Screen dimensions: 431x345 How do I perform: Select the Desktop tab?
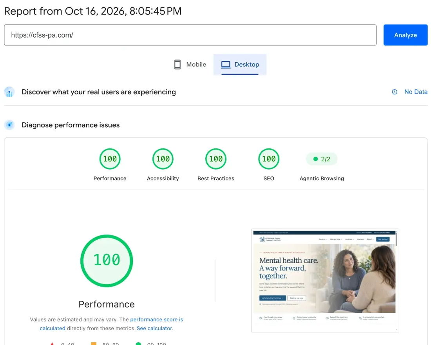point(240,64)
